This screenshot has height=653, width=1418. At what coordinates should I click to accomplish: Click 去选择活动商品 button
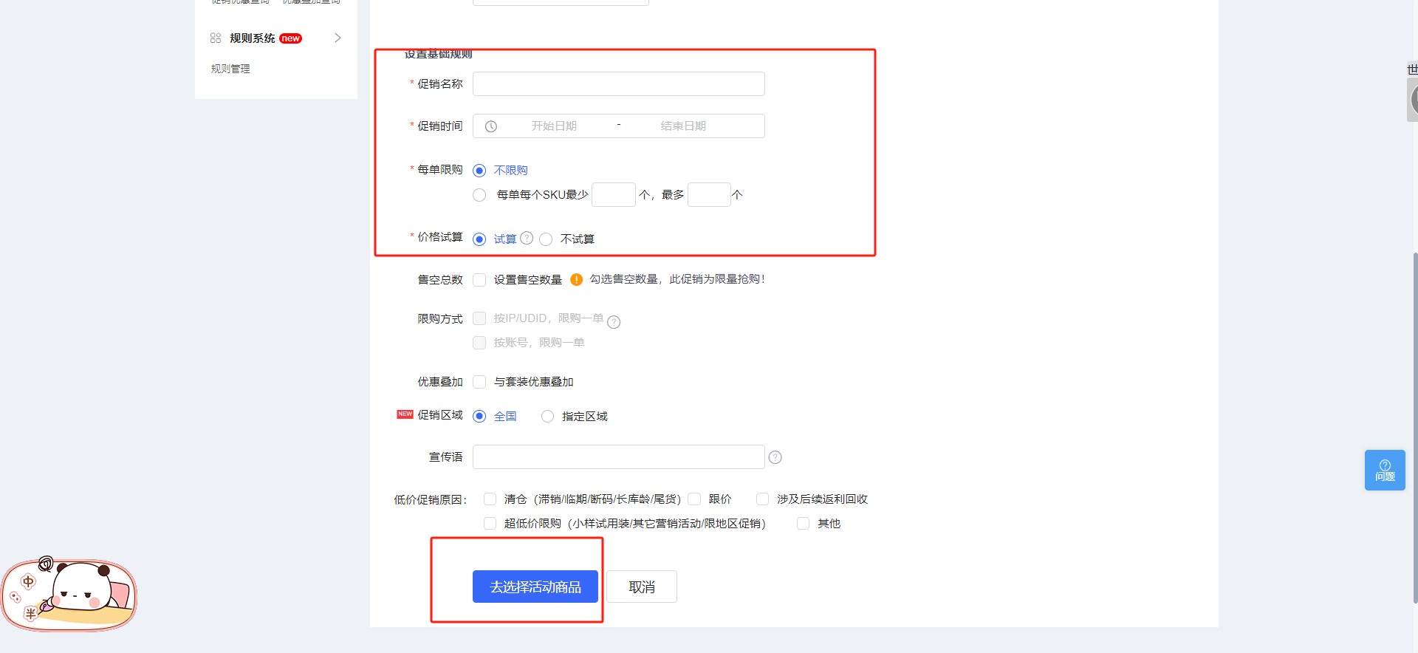click(x=535, y=587)
